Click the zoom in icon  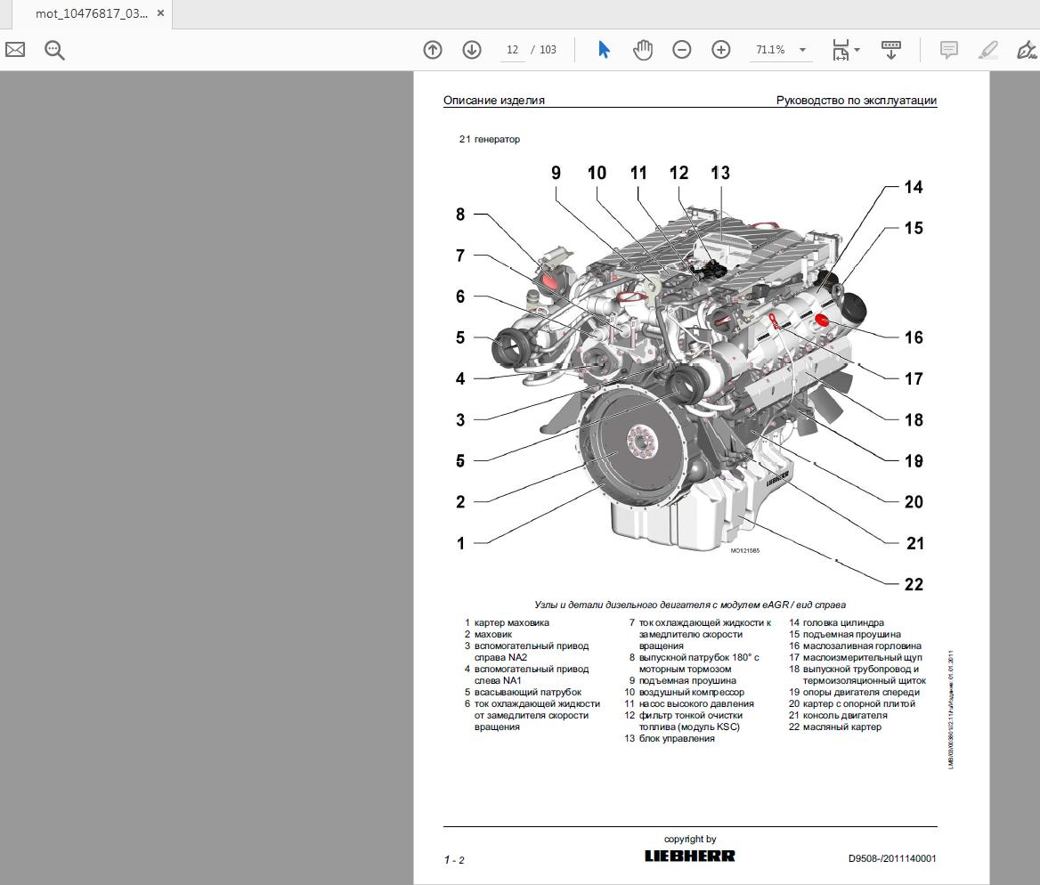click(721, 50)
